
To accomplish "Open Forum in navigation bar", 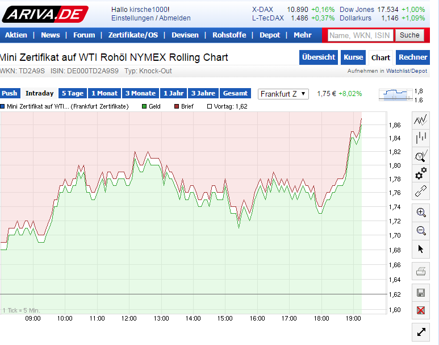I will tap(84, 35).
